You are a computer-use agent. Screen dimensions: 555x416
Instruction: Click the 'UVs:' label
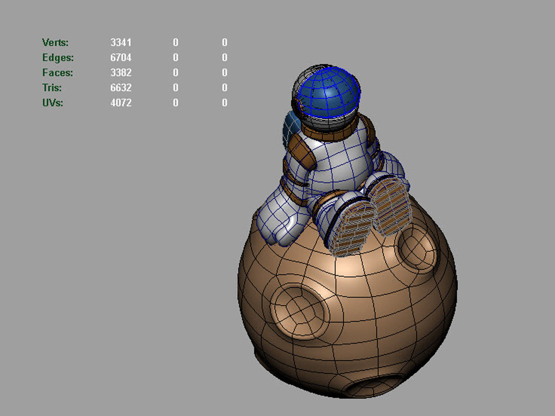pyautogui.click(x=52, y=103)
